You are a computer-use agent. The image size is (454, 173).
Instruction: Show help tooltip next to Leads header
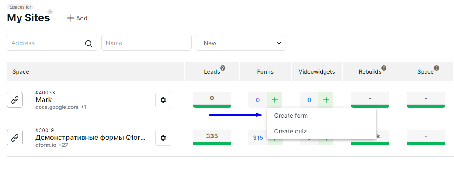coord(223,68)
